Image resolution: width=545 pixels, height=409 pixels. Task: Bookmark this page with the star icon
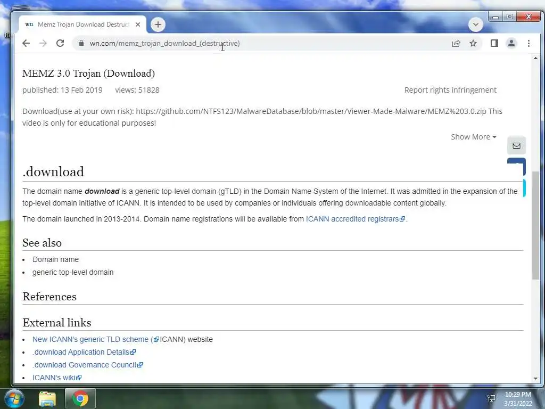coord(473,43)
